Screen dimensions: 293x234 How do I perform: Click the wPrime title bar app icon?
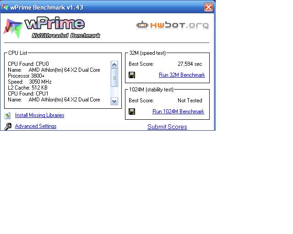point(5,7)
